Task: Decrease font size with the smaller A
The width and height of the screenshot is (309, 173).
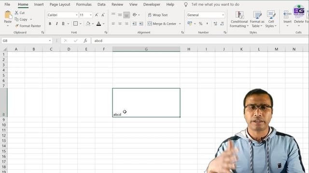Action: [x=103, y=15]
